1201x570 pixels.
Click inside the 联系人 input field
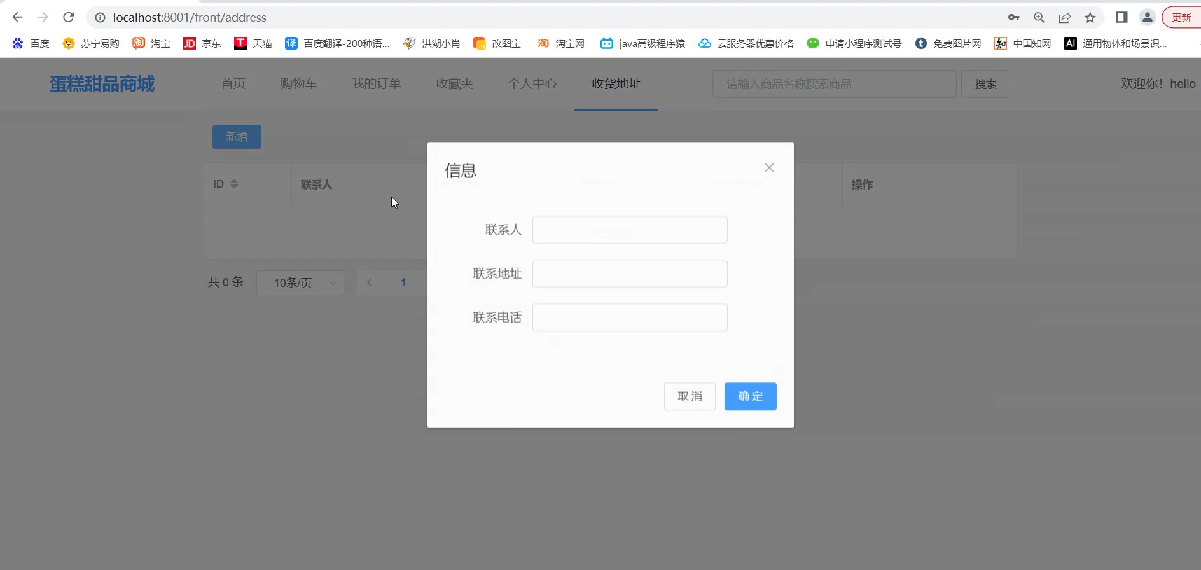pos(629,230)
